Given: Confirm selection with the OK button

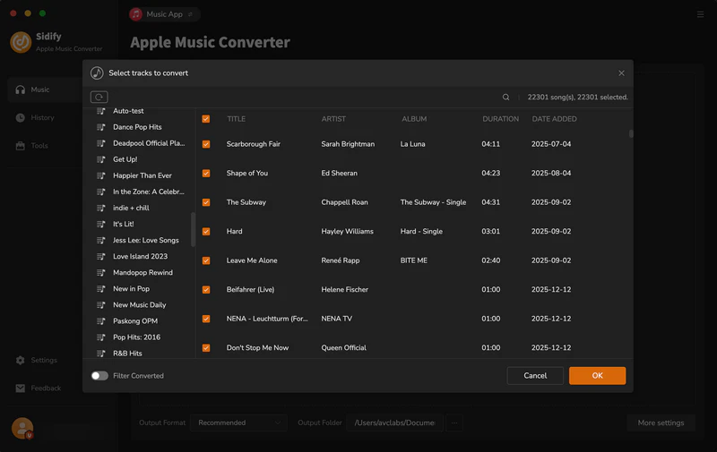Looking at the screenshot, I should tap(597, 375).
